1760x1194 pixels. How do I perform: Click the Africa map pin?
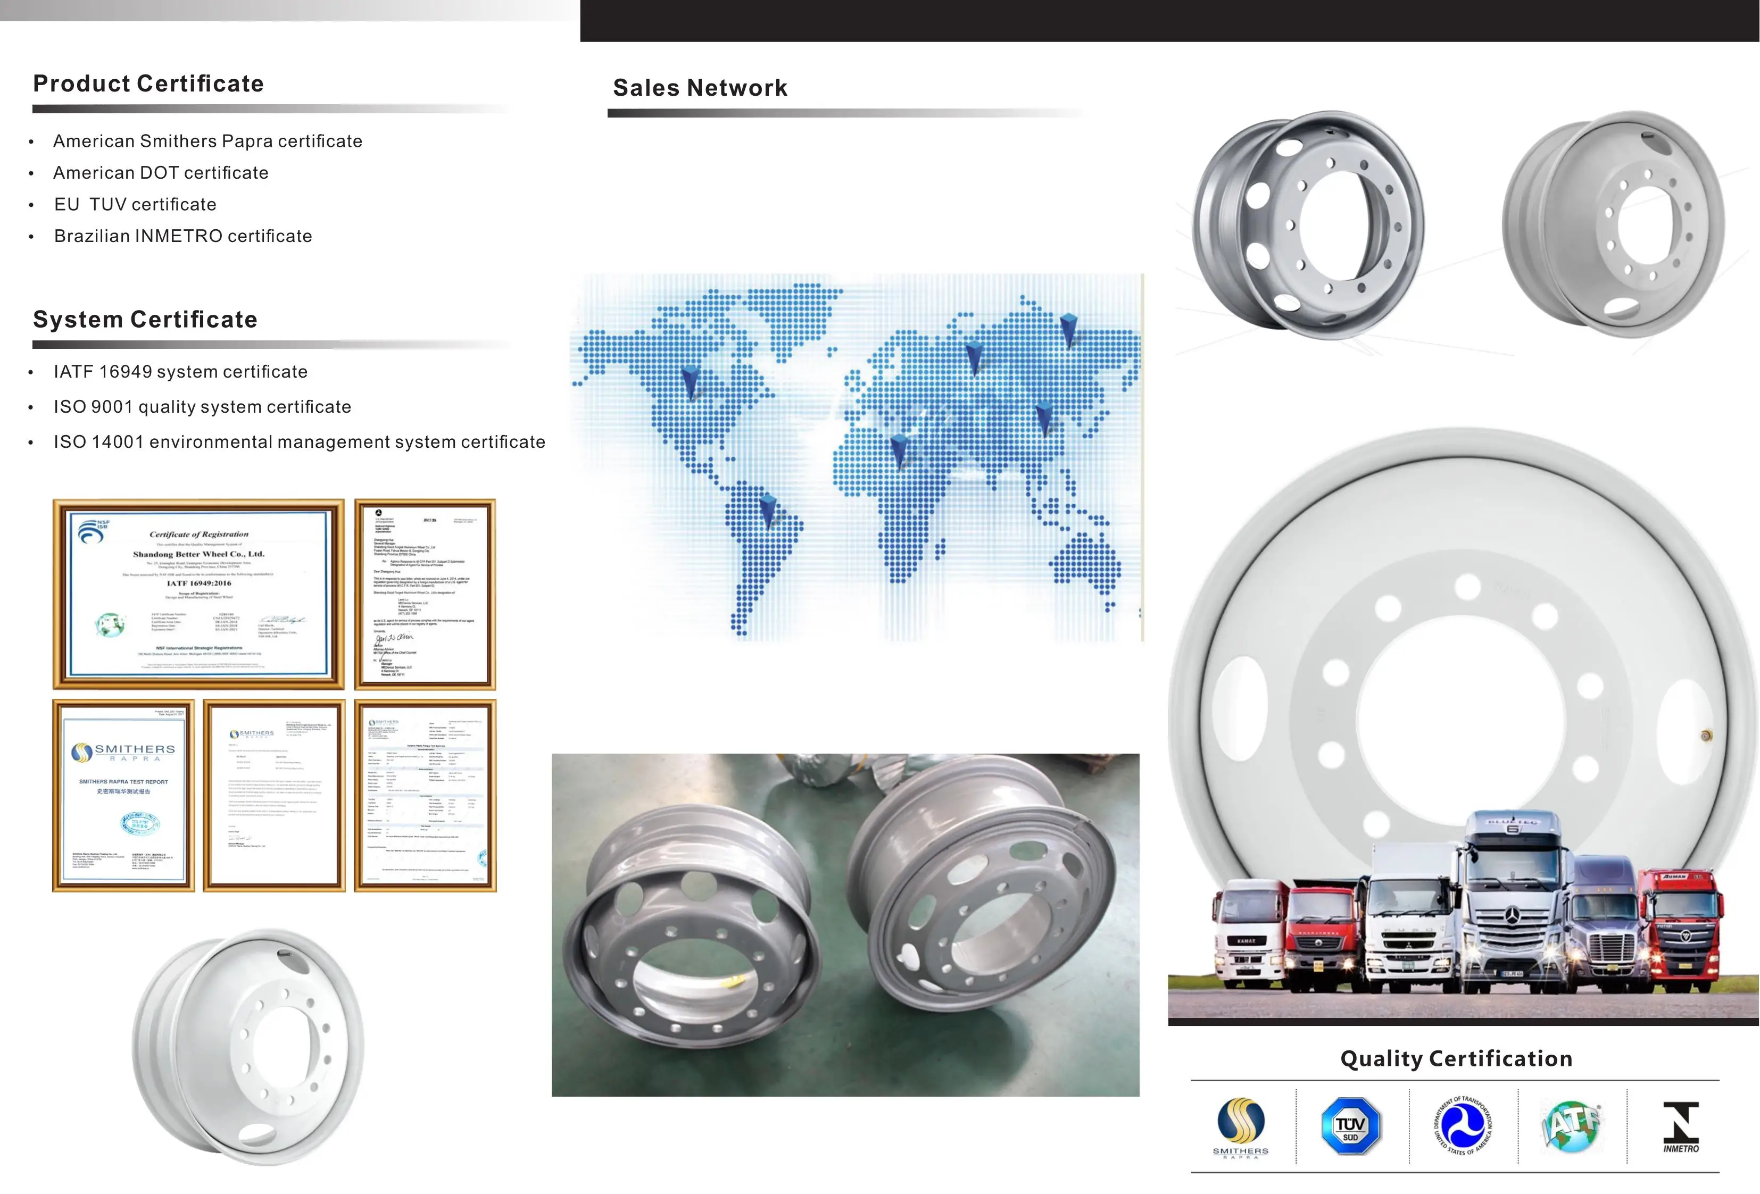pyautogui.click(x=899, y=450)
